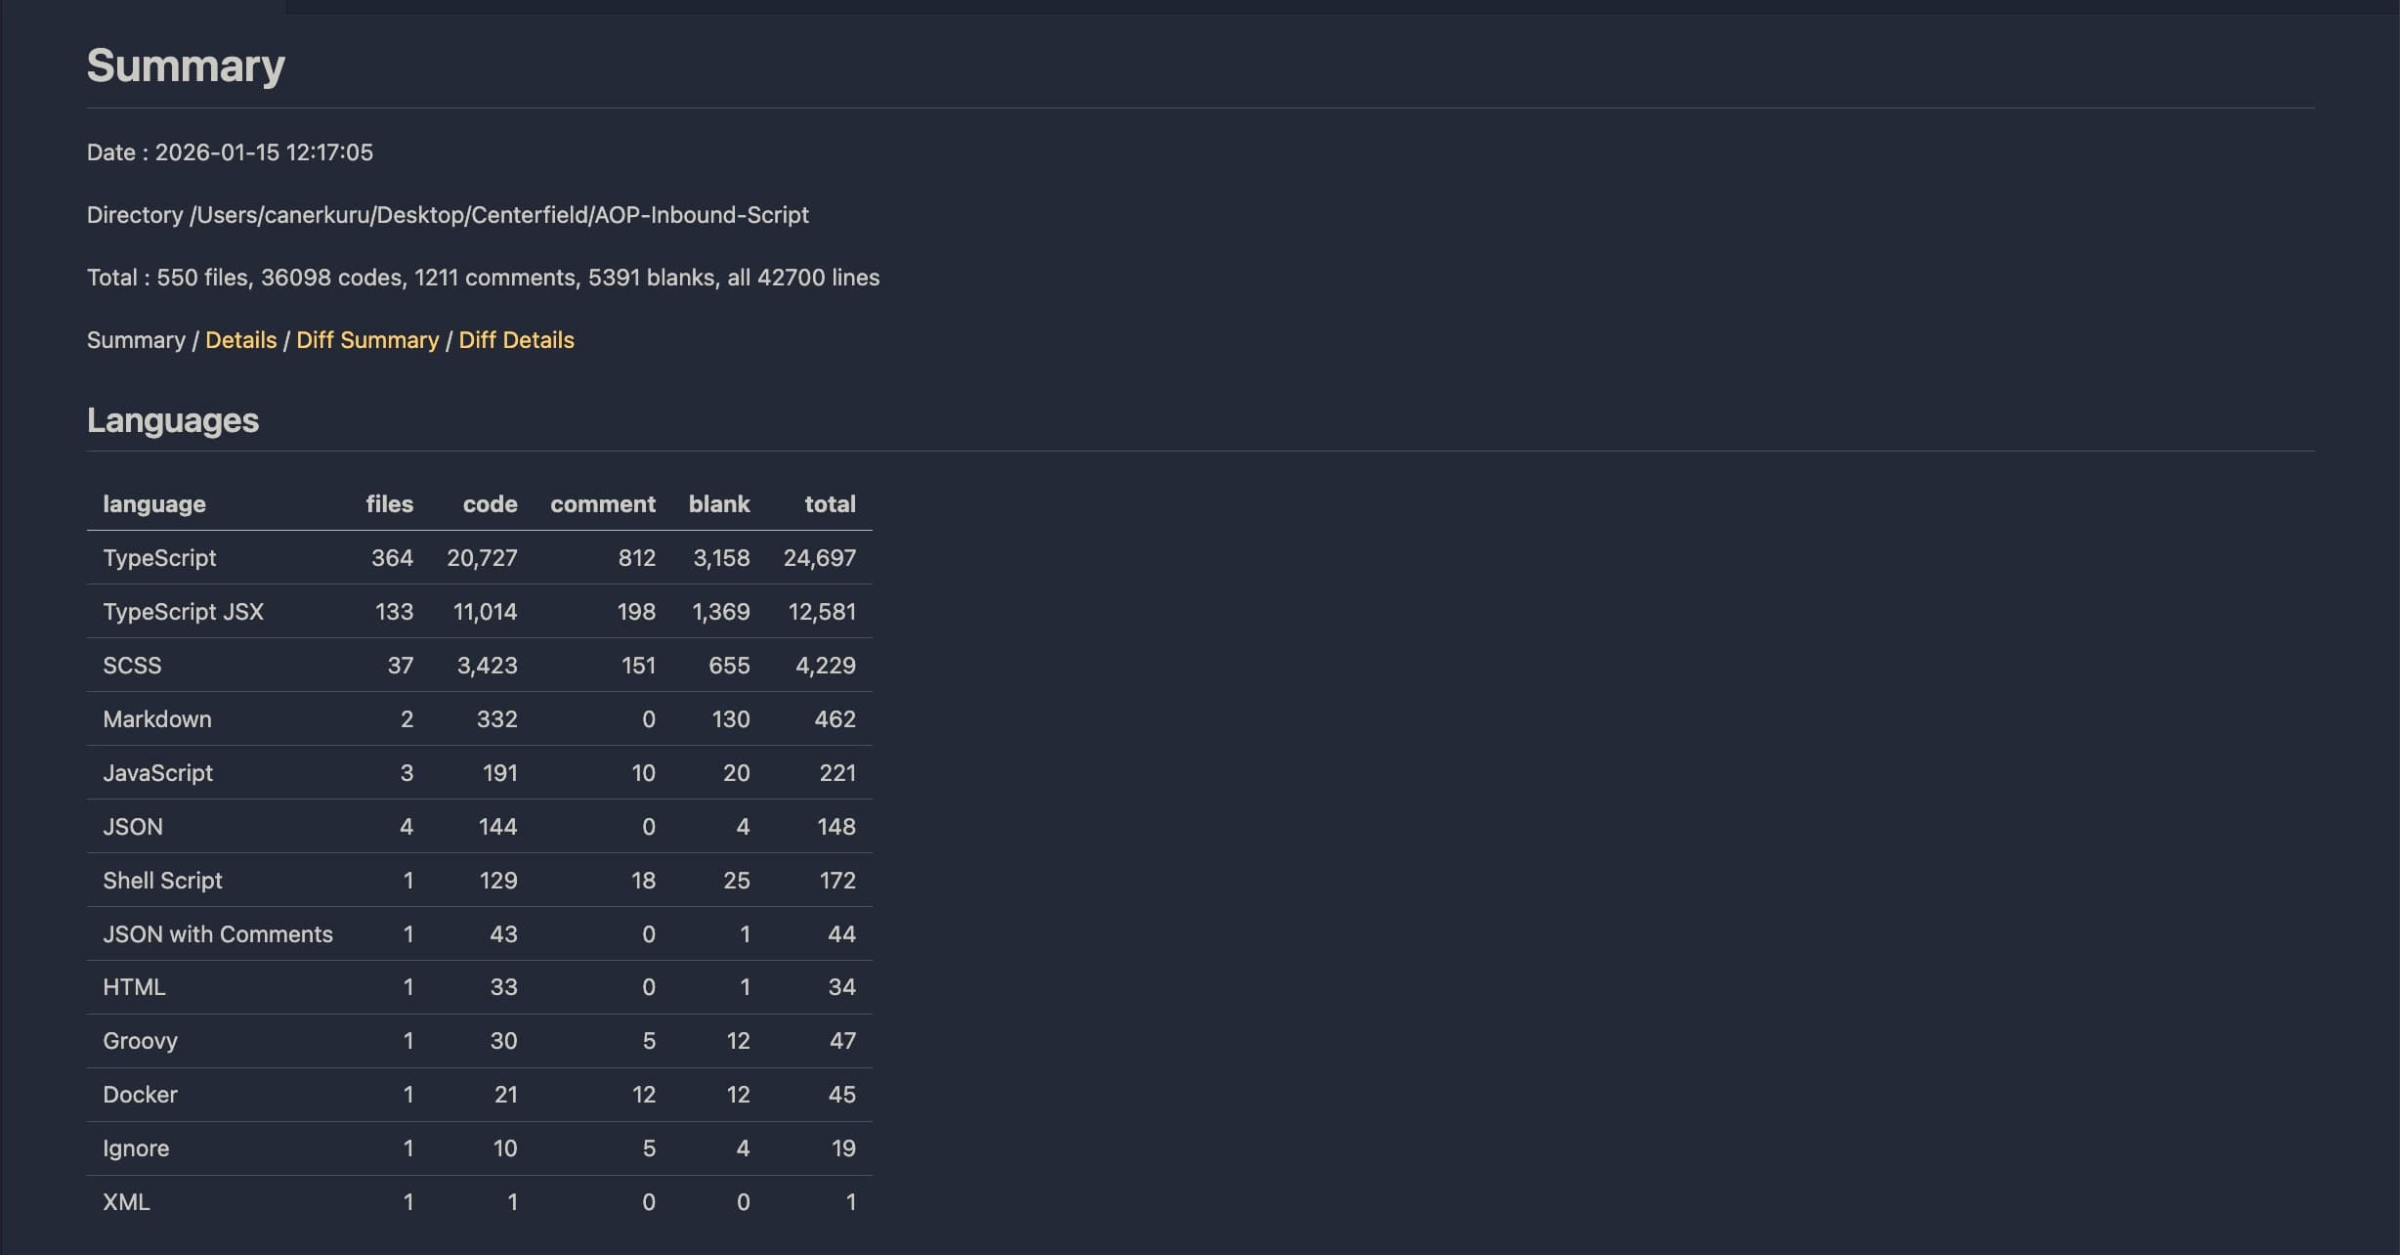
Task: Click the Groovy language cell
Action: click(x=140, y=1041)
